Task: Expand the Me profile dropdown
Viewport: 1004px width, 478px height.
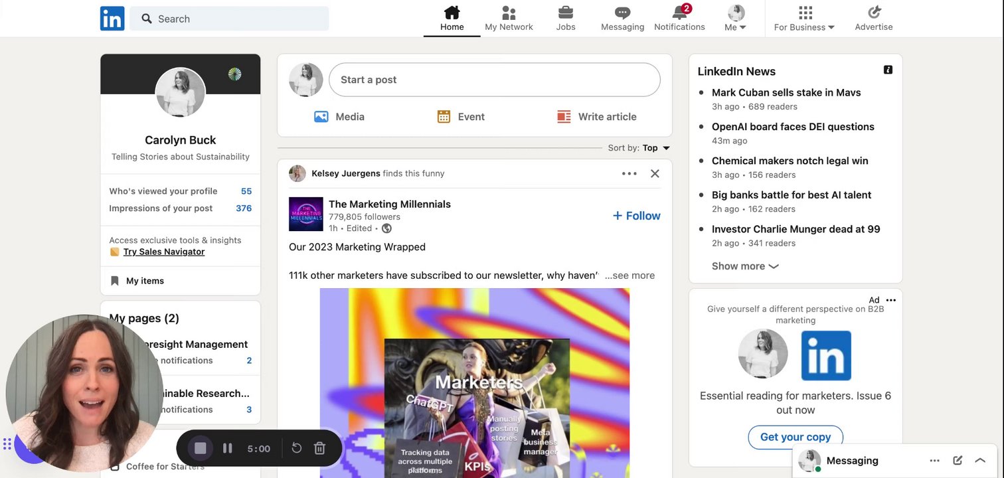Action: 736,19
